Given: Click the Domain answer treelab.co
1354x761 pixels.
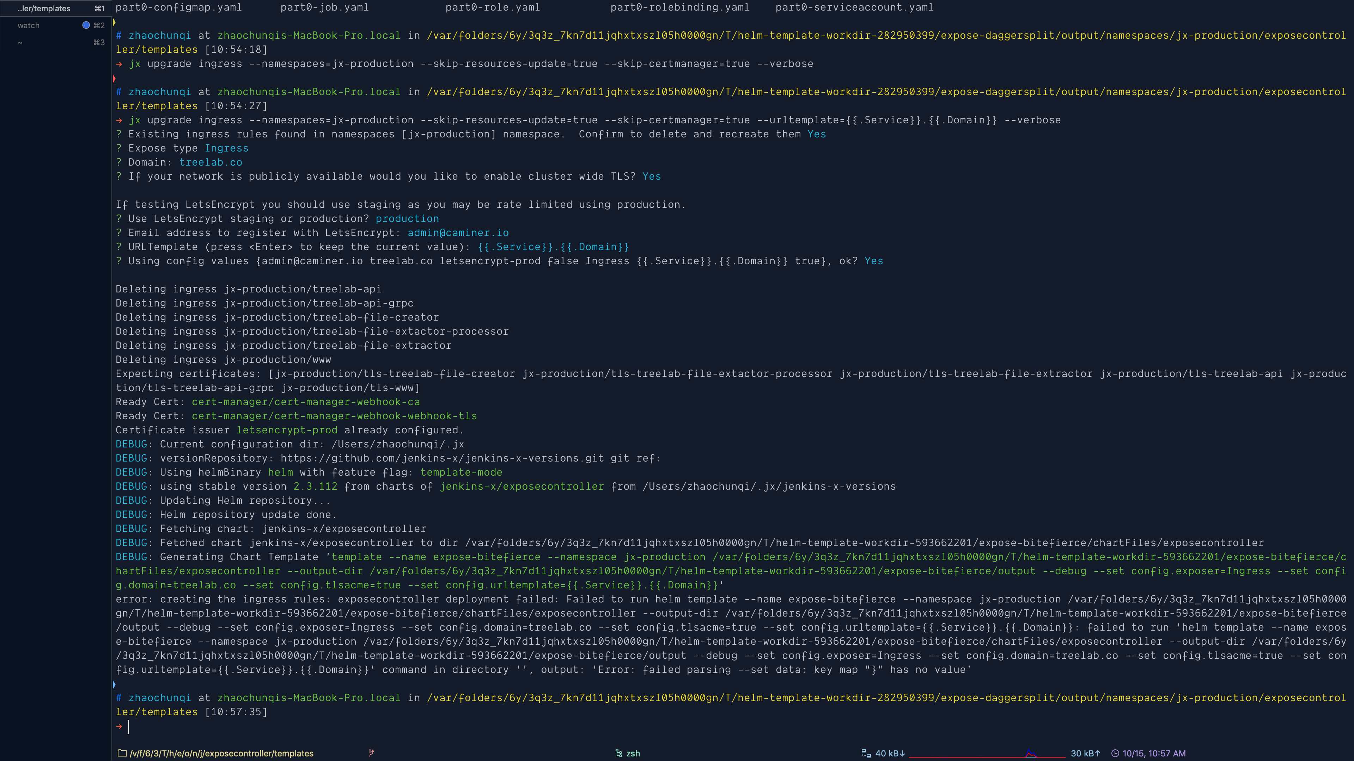Looking at the screenshot, I should (211, 162).
